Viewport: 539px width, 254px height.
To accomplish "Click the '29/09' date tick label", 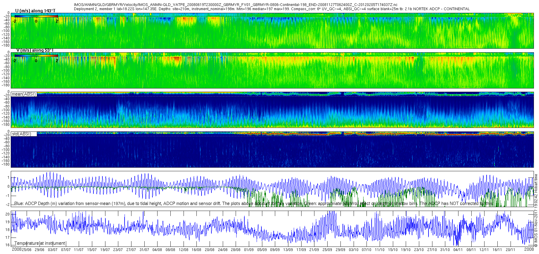I will pos(340,250).
